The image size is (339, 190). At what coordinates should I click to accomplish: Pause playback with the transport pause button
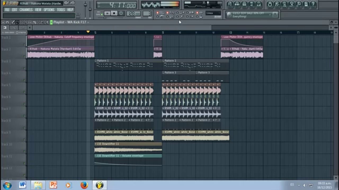(107, 13)
